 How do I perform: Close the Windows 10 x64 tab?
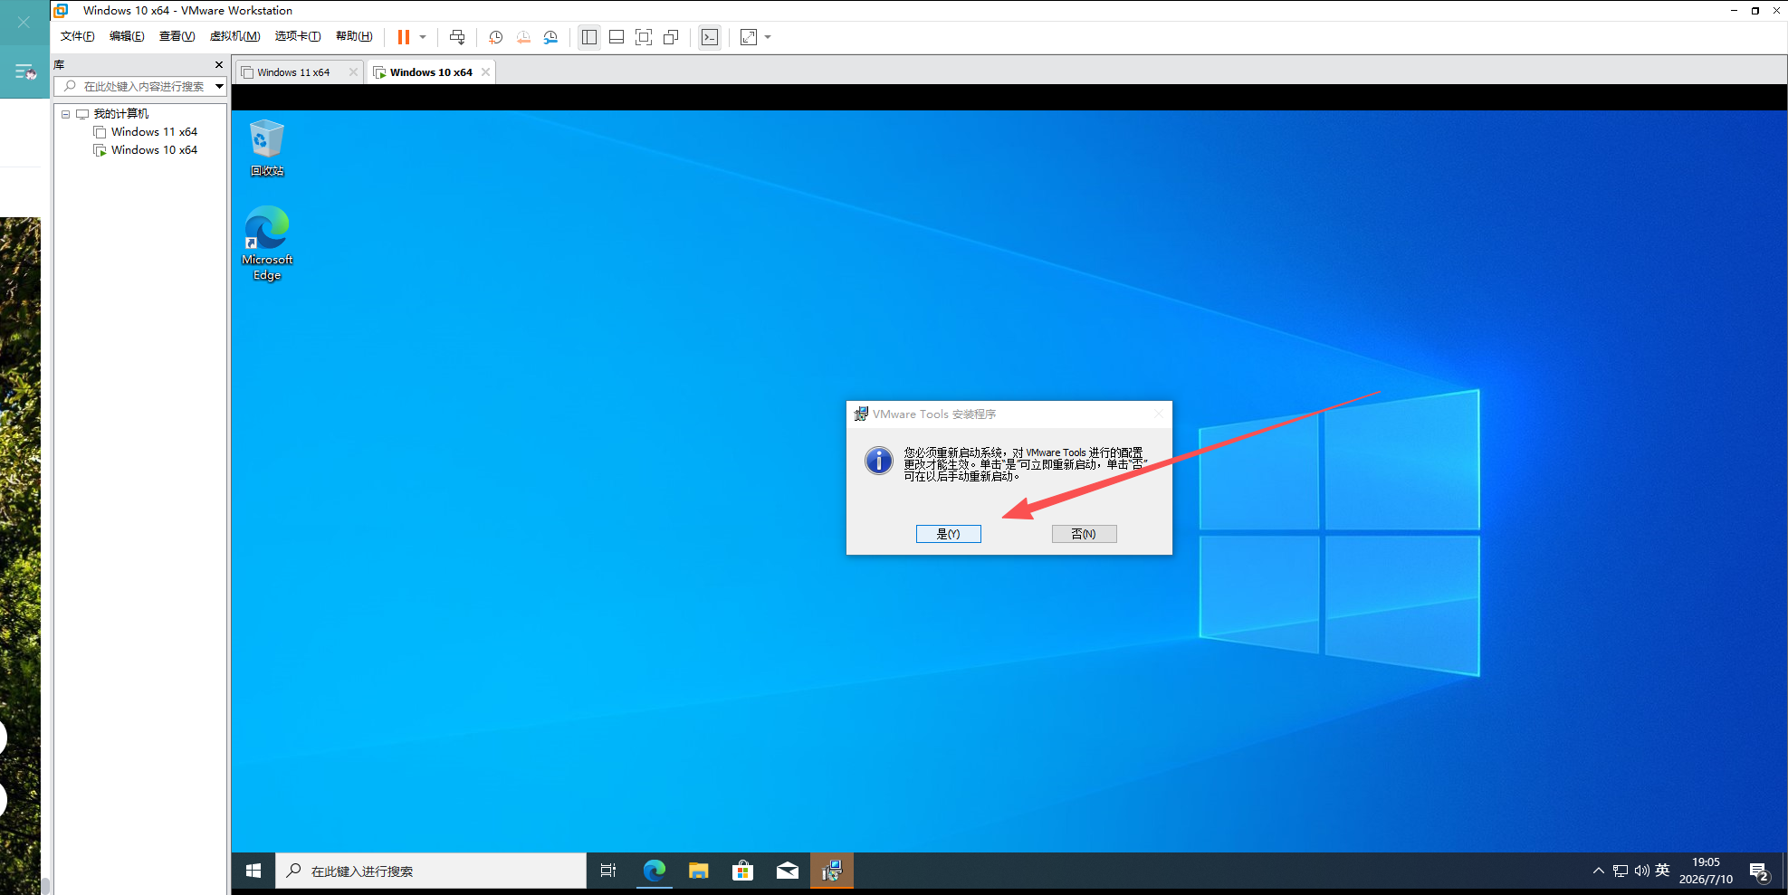tap(486, 72)
